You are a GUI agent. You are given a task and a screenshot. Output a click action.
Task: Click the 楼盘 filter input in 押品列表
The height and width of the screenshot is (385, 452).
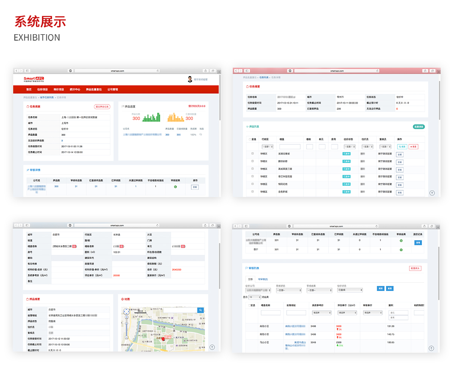[290, 147]
